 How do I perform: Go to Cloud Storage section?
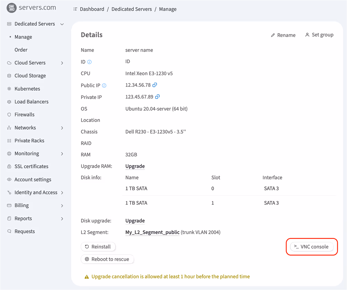30,76
